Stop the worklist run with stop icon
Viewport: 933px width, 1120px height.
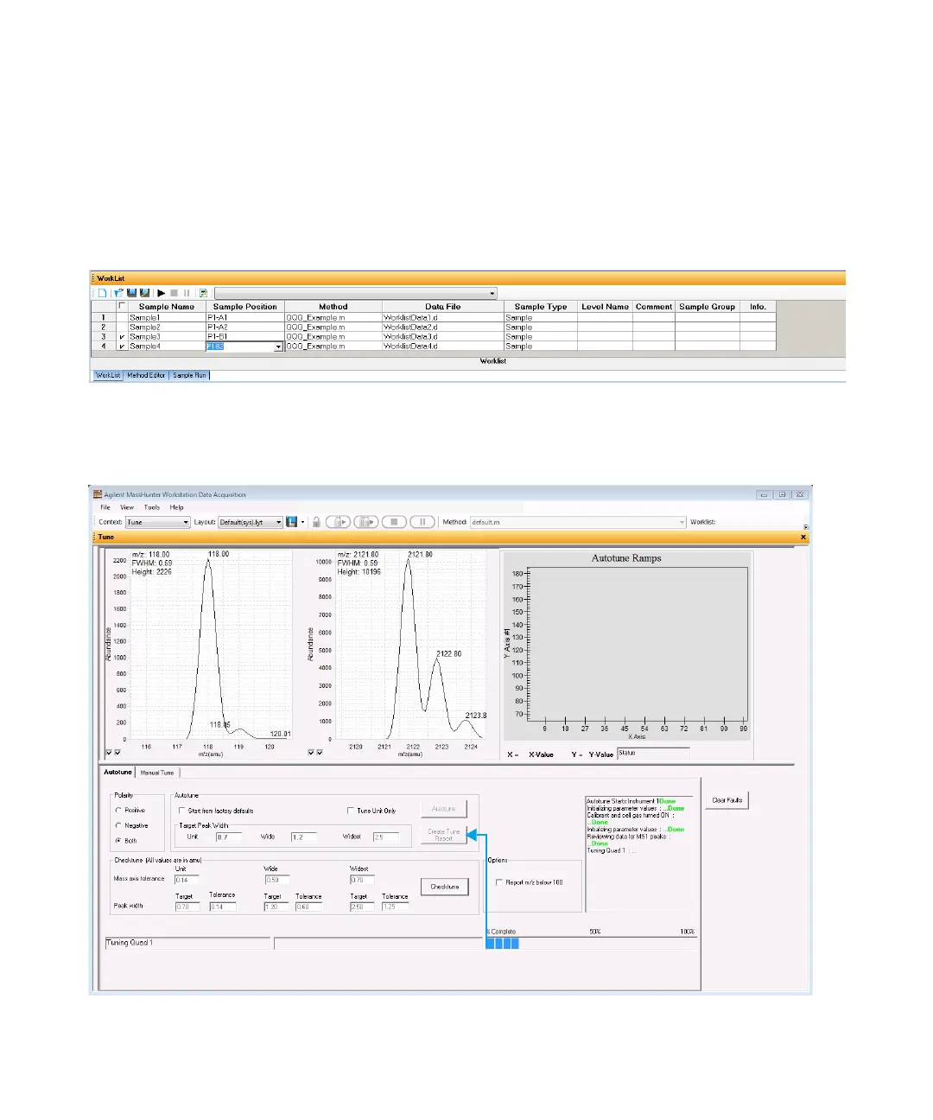[174, 293]
